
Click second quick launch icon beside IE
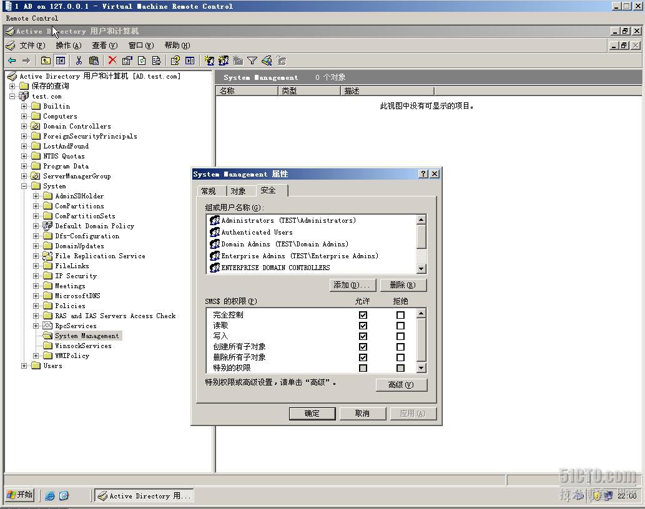[64, 496]
